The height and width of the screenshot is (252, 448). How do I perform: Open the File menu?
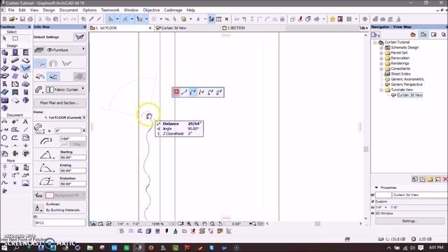click(x=11, y=10)
